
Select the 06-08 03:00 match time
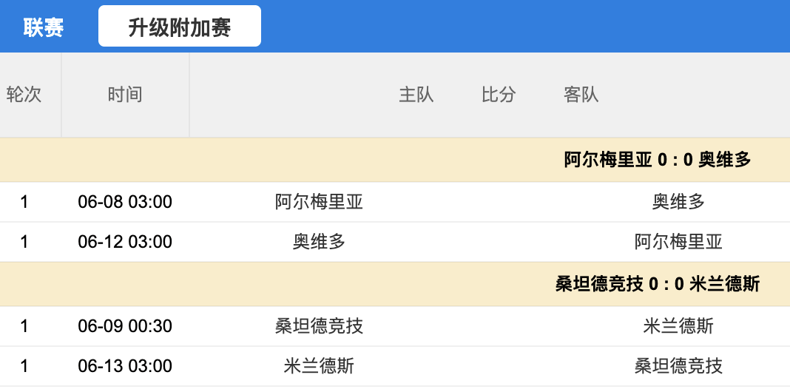click(x=125, y=202)
